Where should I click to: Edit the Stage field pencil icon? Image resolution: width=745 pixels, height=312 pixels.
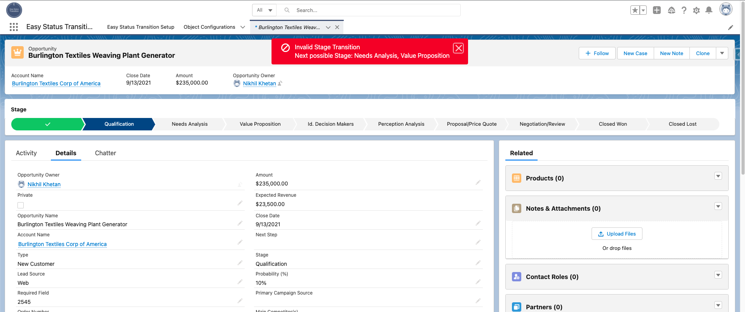[478, 263]
